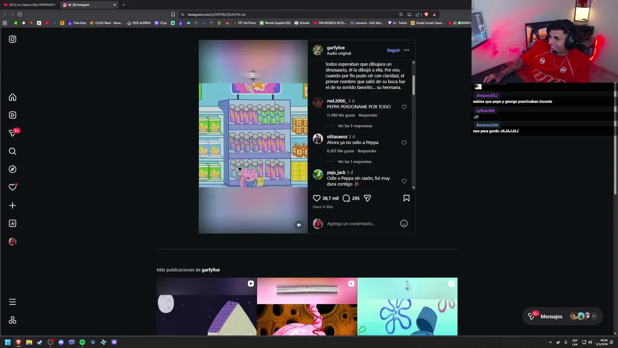618x348 pixels.
Task: Open STC Set Prices bookmark
Action: click(x=244, y=23)
